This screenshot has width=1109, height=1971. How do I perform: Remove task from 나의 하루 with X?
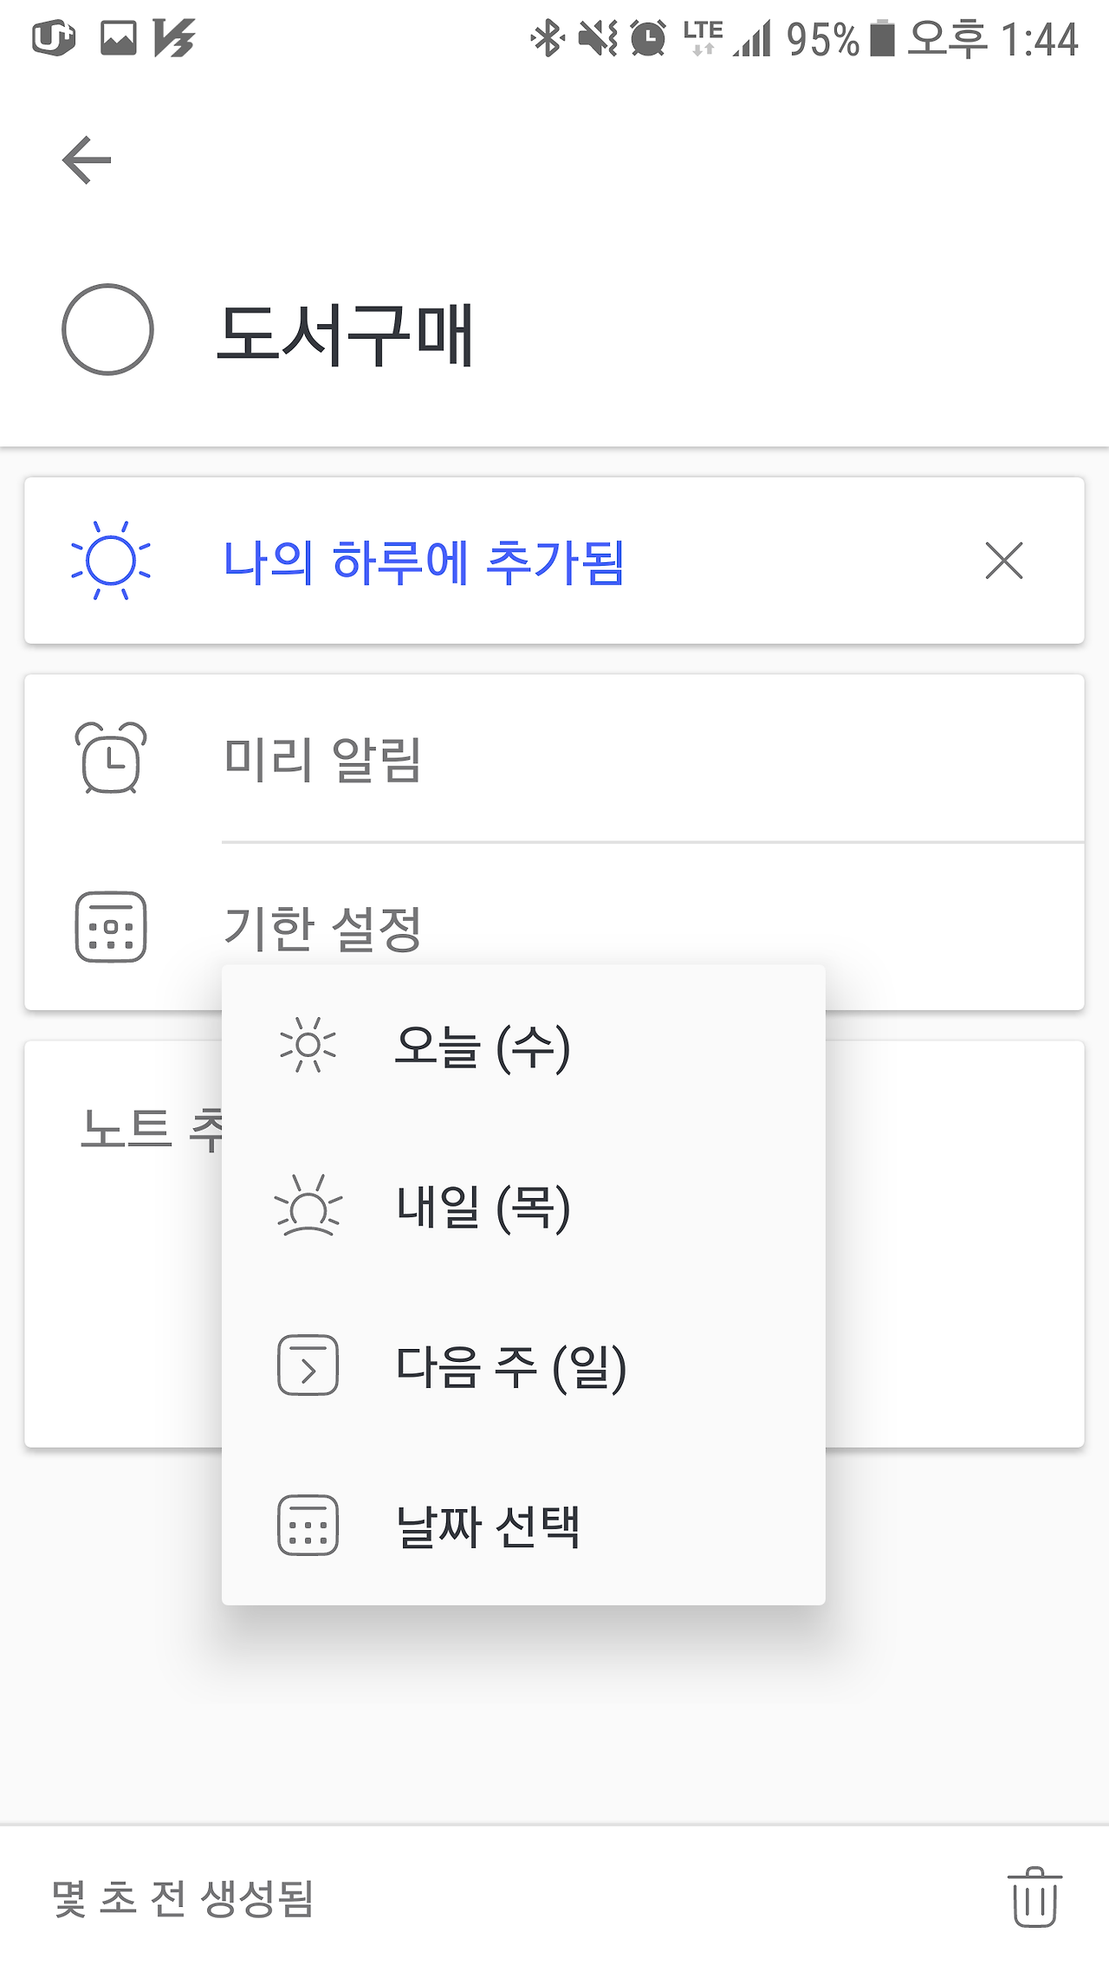1004,561
